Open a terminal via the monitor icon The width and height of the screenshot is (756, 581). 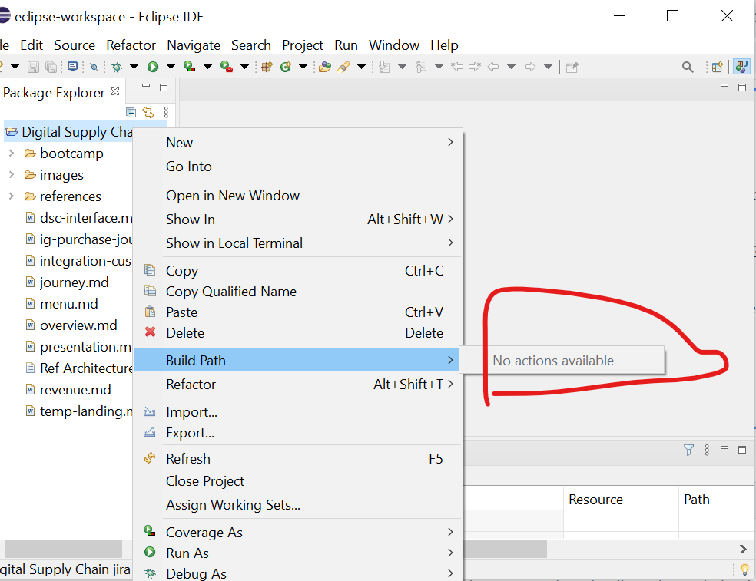(72, 67)
